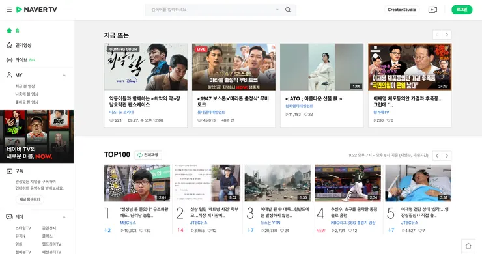
Task: Like the rank 3 YTN heart icon
Action: (282, 231)
